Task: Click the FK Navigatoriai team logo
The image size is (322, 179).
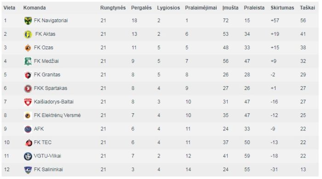Action: [28, 21]
